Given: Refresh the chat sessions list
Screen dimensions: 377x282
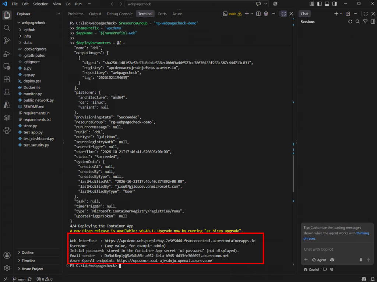Looking at the screenshot, I should 350,22.
